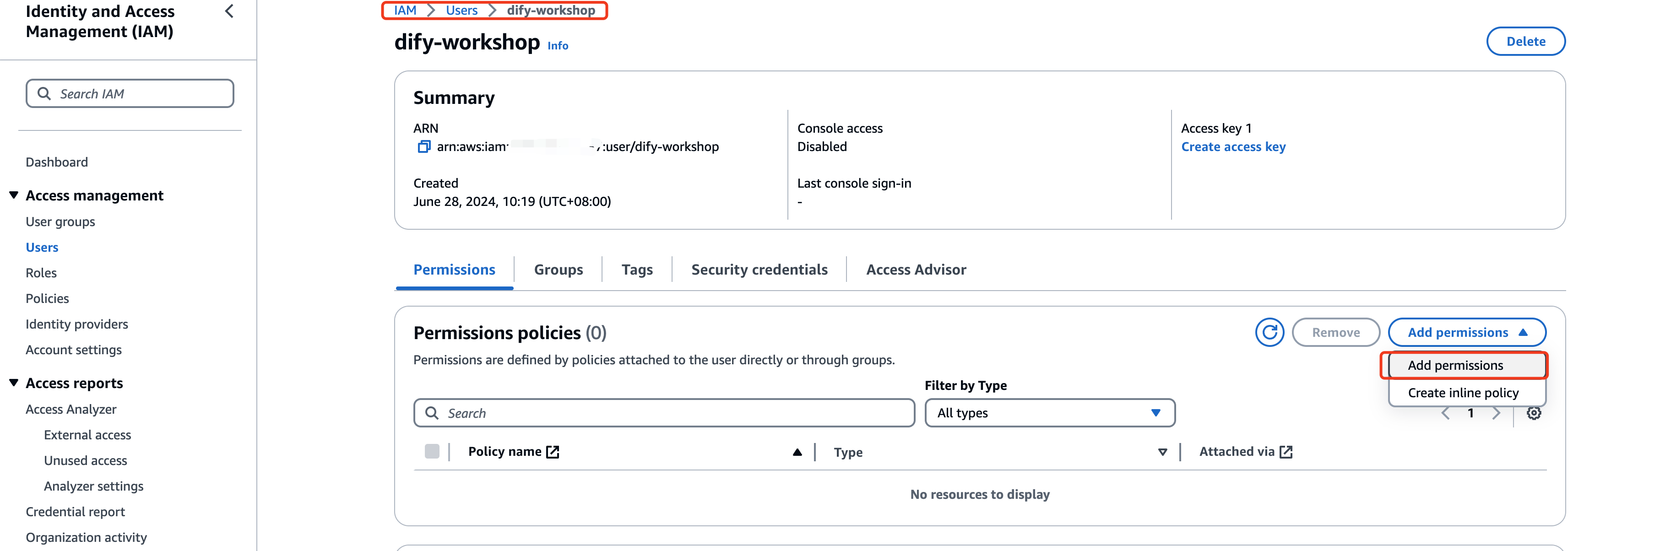Choose Create inline policy menu option
The height and width of the screenshot is (551, 1660).
(1463, 393)
